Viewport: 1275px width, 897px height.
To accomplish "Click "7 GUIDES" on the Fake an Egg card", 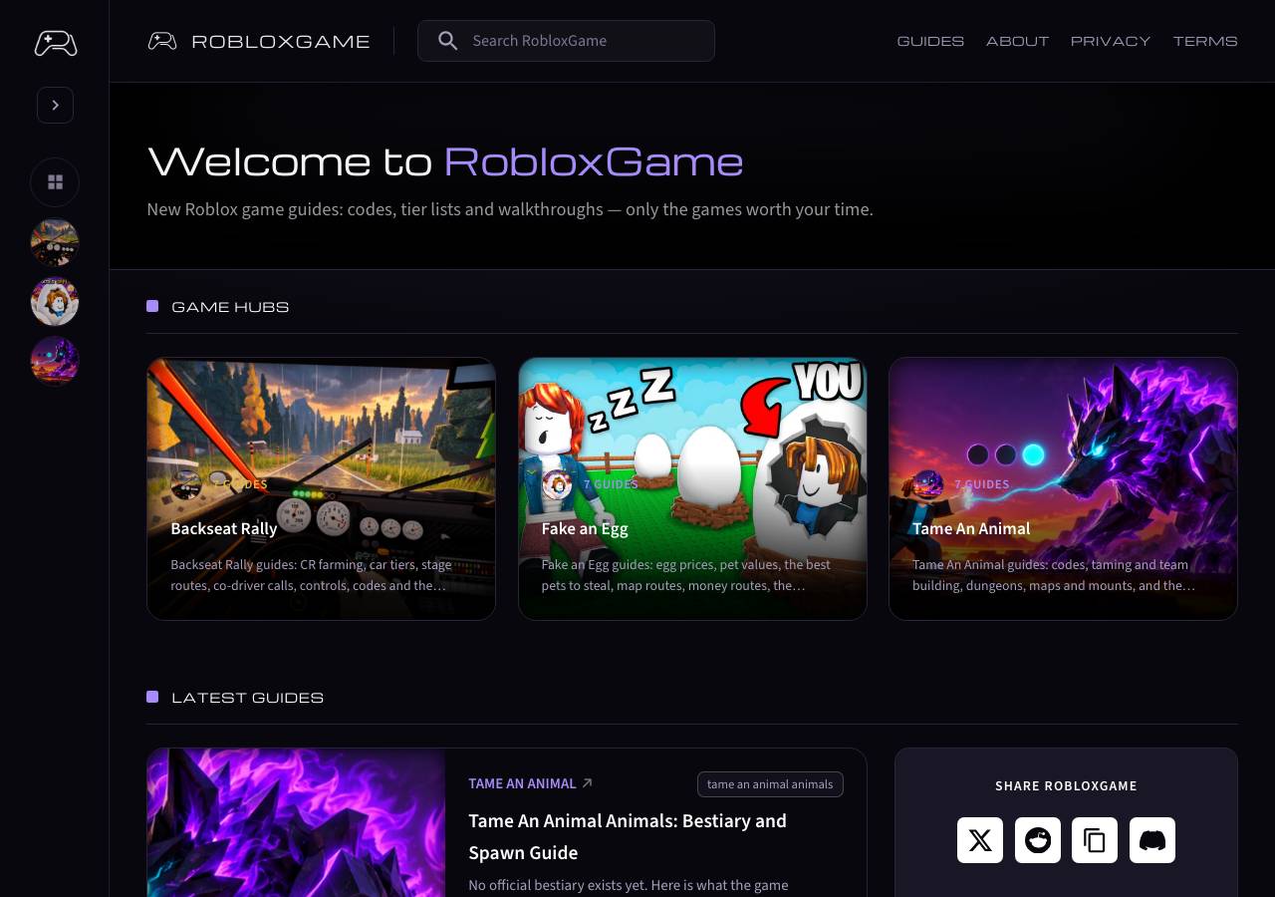I will pos(611,484).
